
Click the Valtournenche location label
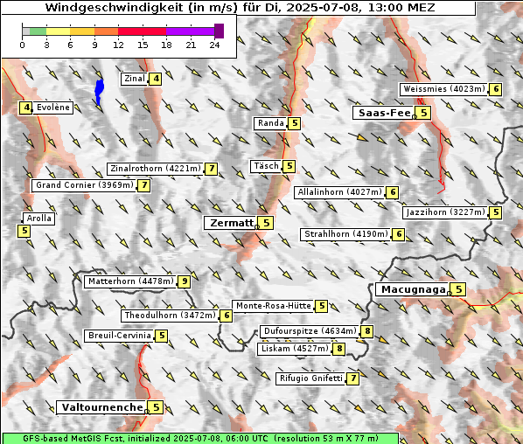[x=102, y=407]
